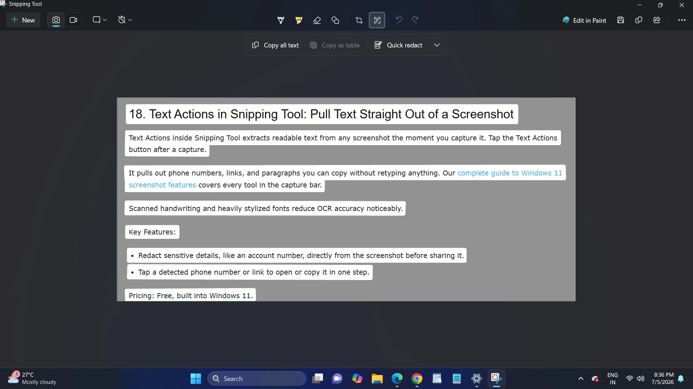Viewport: 693px width, 389px height.
Task: Select 'Pricing: Free, built into Windows 11.' text
Action: 191,295
